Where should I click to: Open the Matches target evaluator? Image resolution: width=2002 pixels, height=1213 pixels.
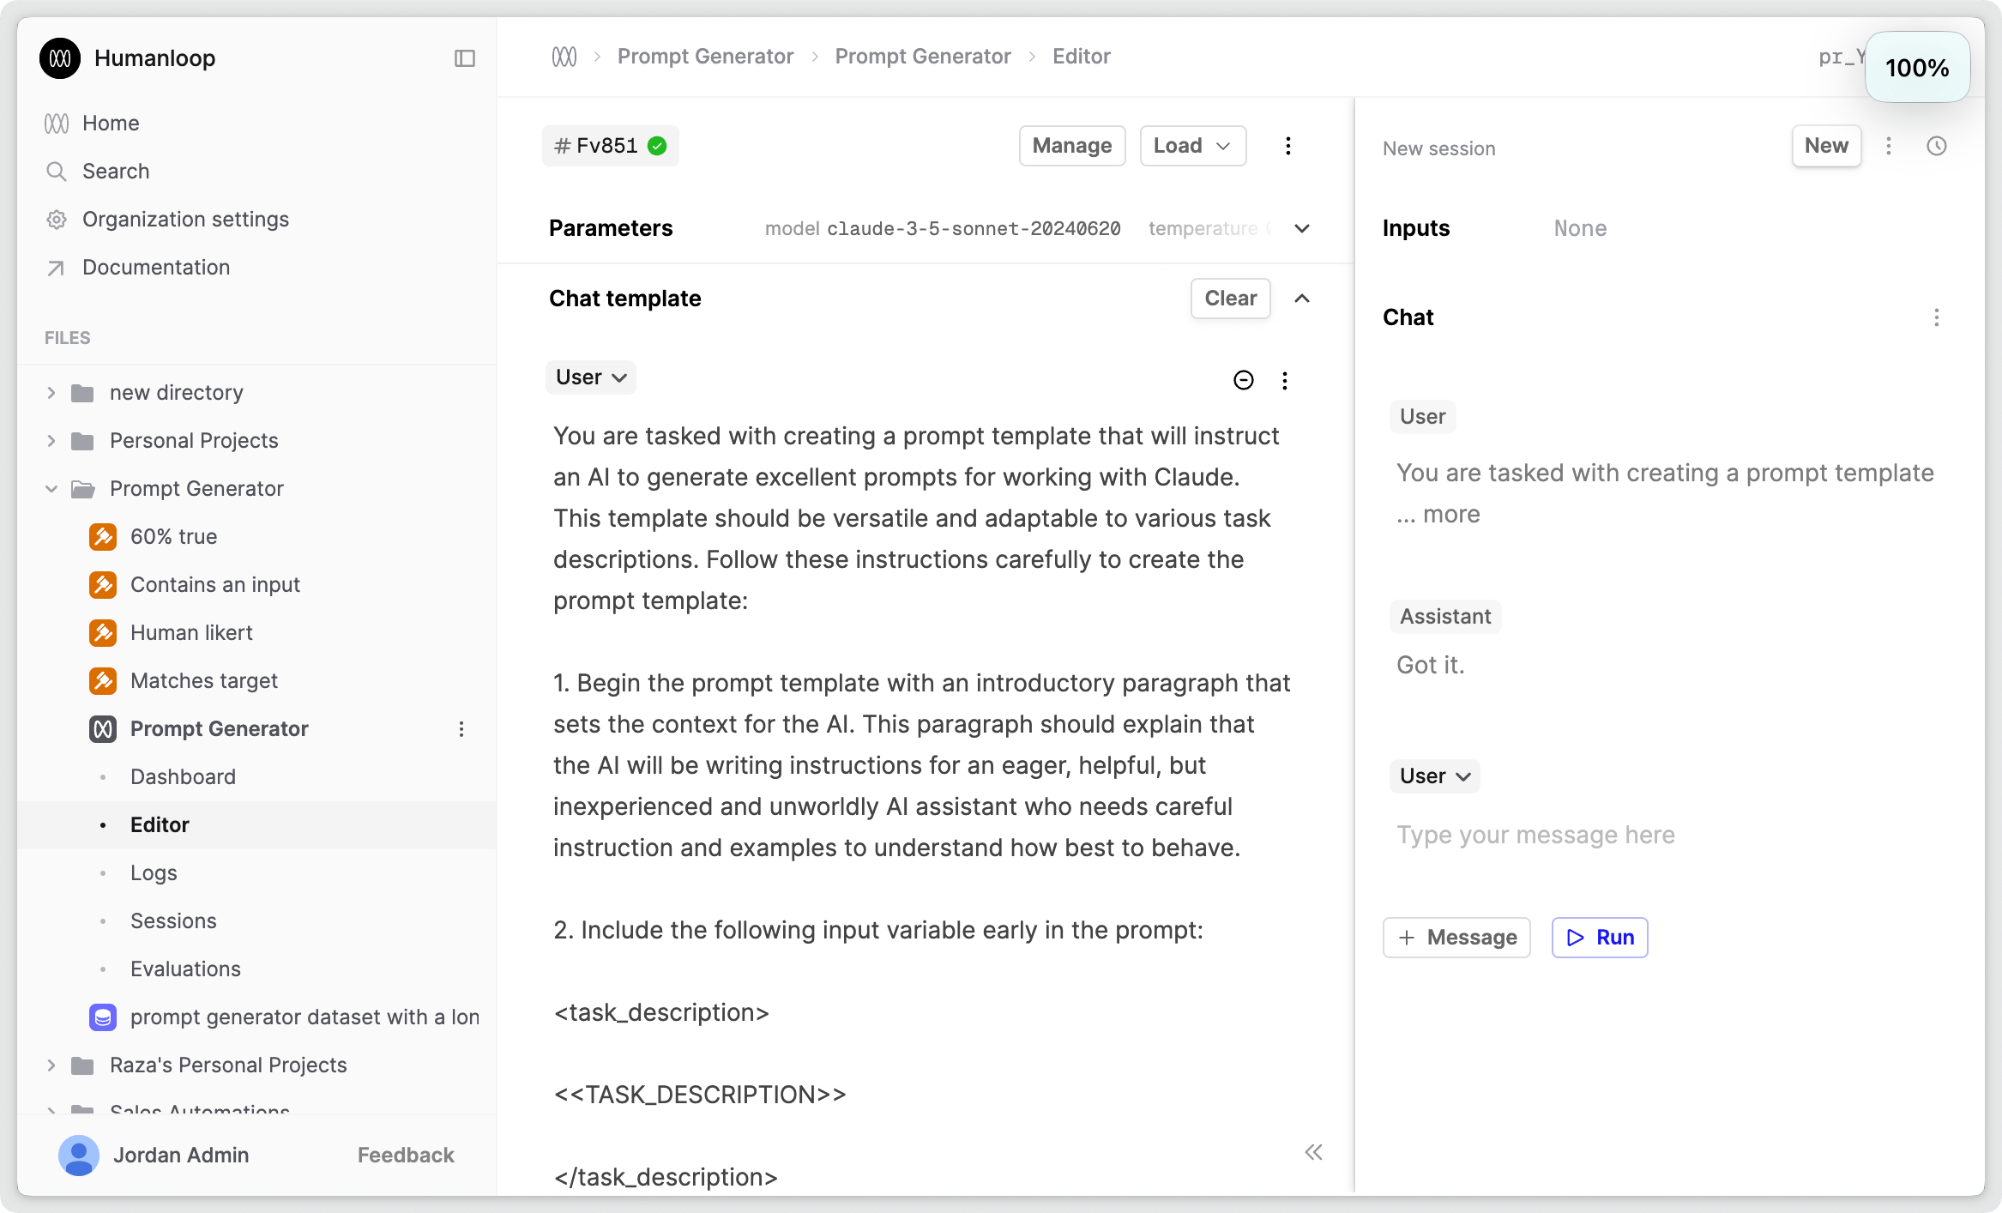click(x=204, y=681)
